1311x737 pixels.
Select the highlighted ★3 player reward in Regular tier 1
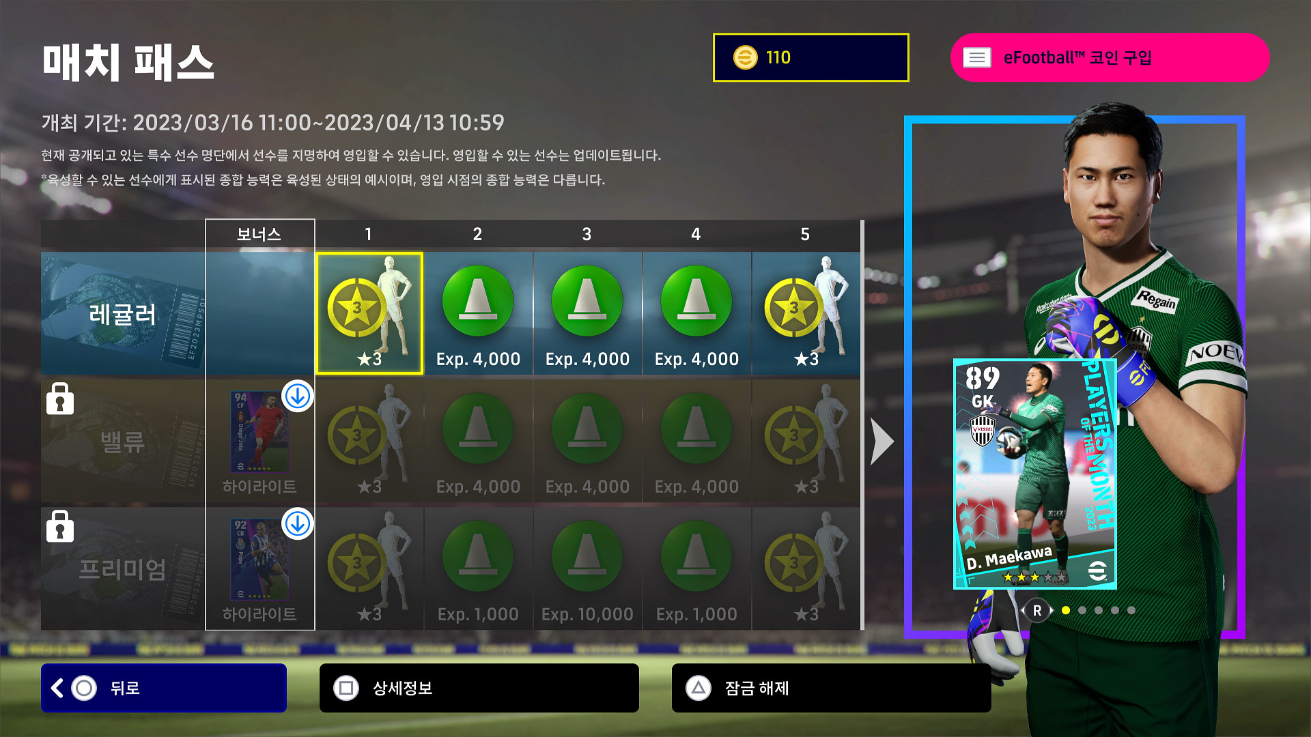pyautogui.click(x=369, y=313)
